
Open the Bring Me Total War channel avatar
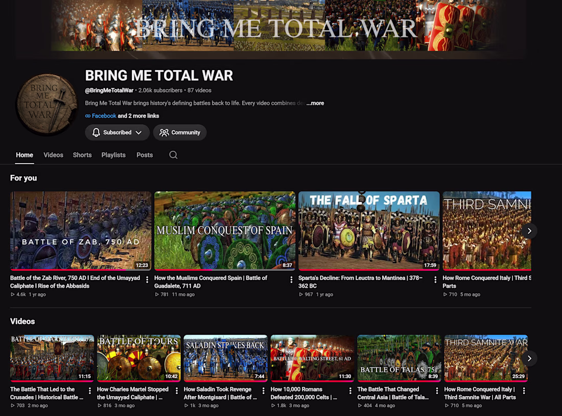click(46, 104)
